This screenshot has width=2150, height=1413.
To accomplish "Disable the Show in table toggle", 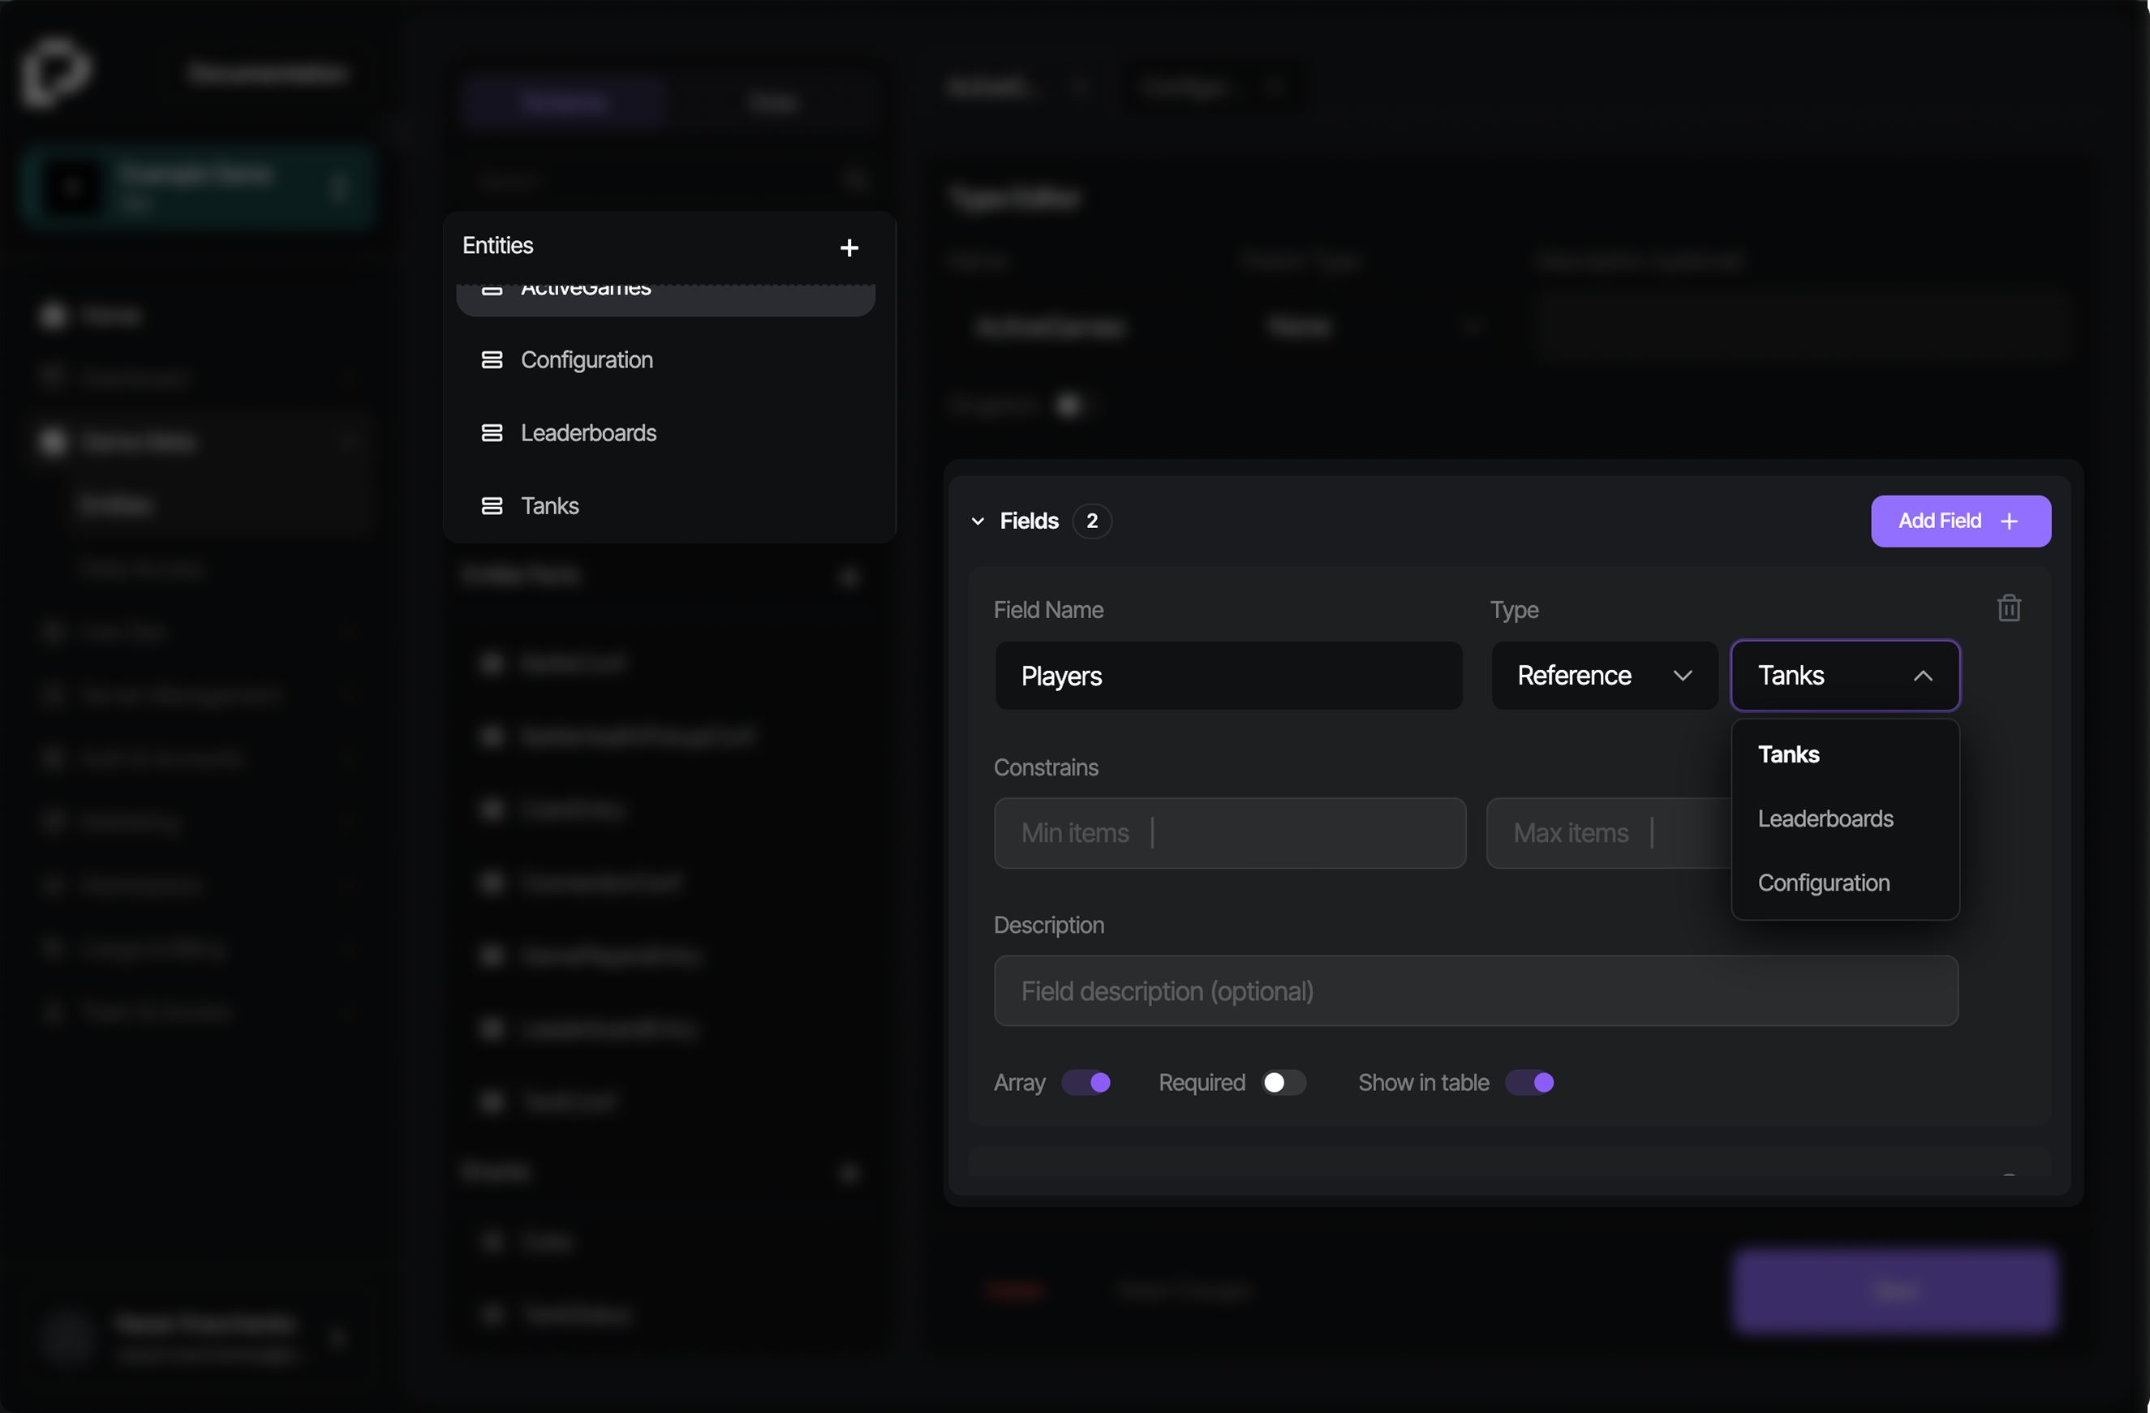I will point(1529,1083).
